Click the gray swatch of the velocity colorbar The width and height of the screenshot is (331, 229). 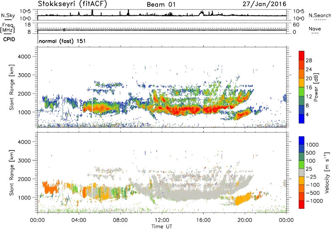click(302, 173)
